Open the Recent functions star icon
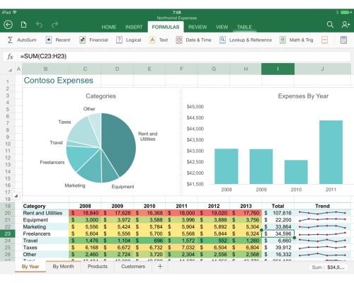354x283 pixels. pos(49,40)
